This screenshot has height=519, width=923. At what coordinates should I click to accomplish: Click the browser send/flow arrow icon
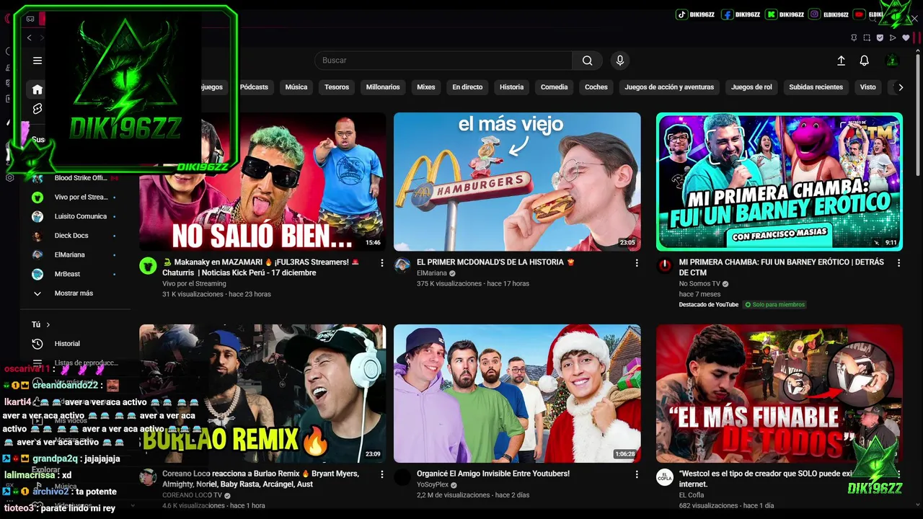click(893, 37)
